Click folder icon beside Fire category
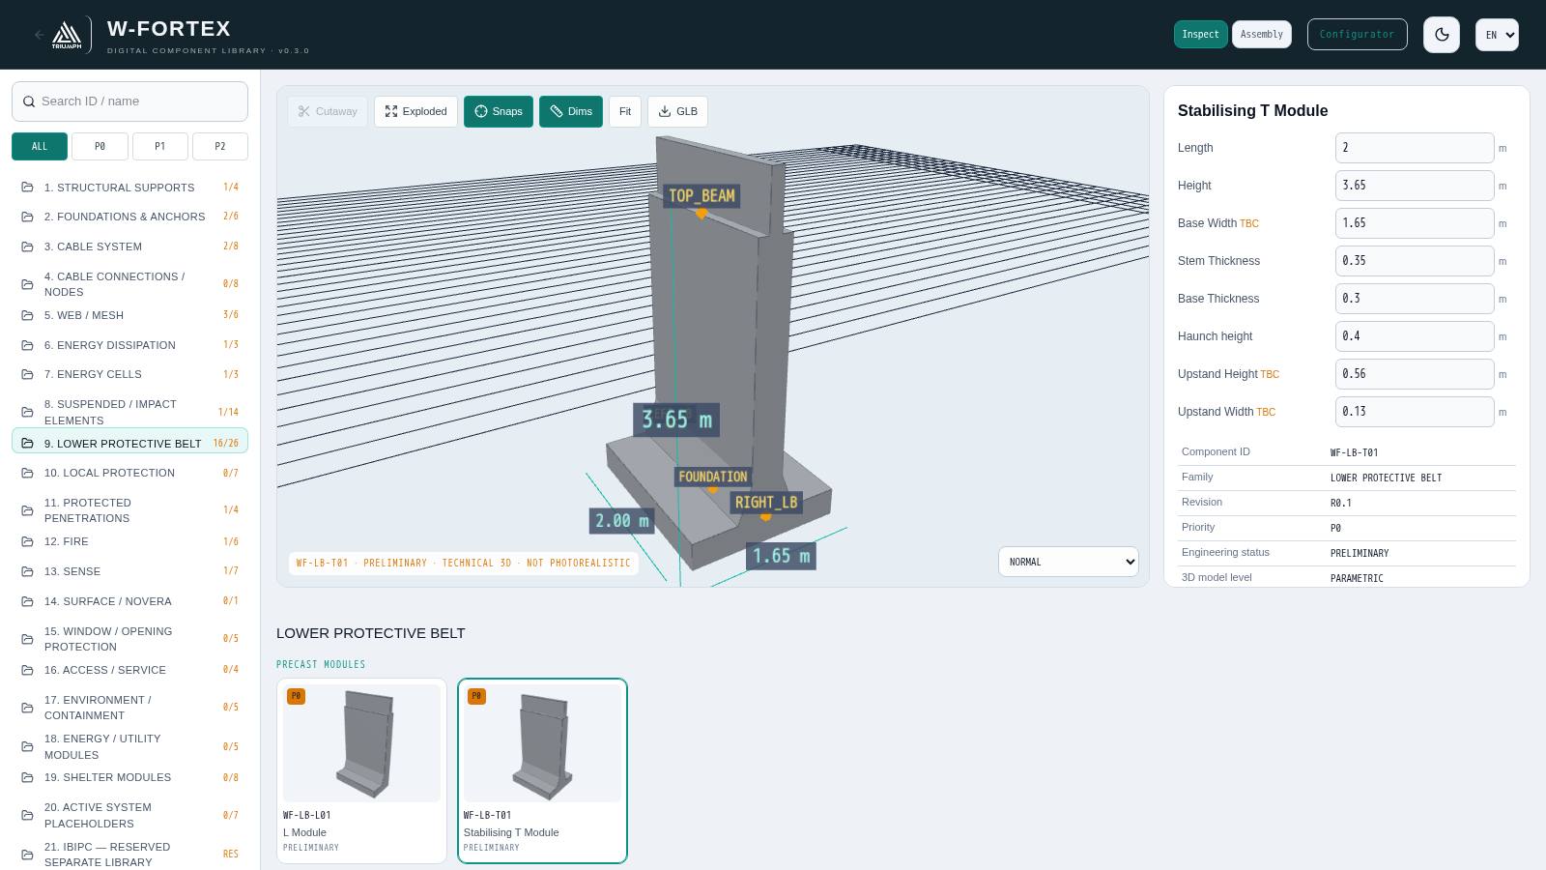 point(27,542)
